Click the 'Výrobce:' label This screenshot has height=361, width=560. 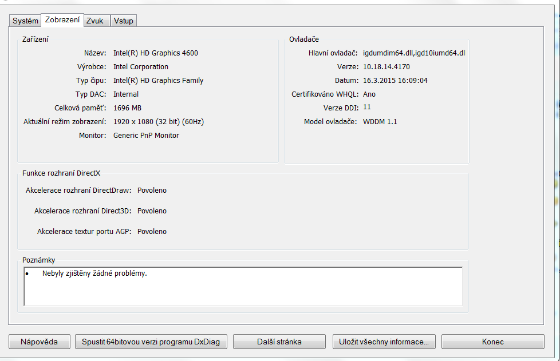92,67
